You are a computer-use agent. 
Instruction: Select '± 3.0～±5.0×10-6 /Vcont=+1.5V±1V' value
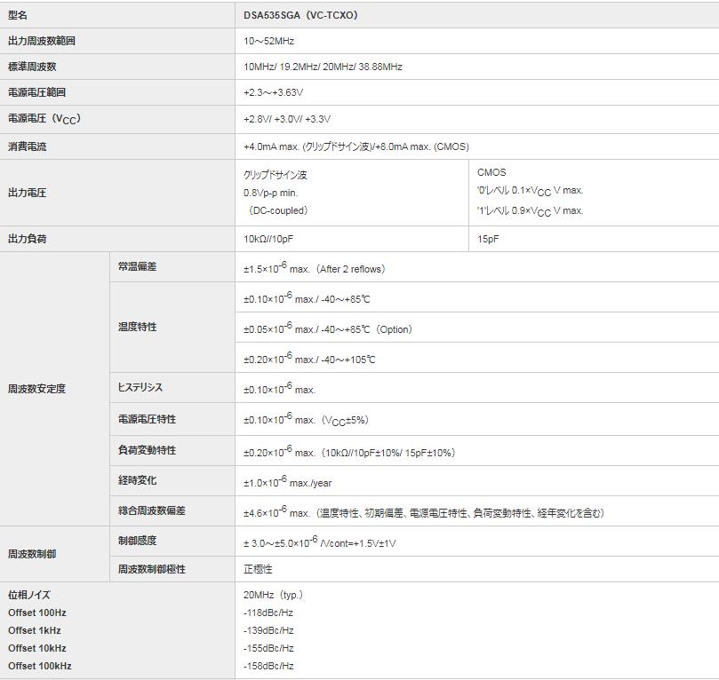pyautogui.click(x=320, y=542)
